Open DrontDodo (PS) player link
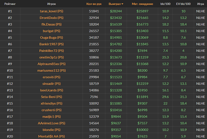The width and height of the screenshot is (207, 139). click(51, 18)
